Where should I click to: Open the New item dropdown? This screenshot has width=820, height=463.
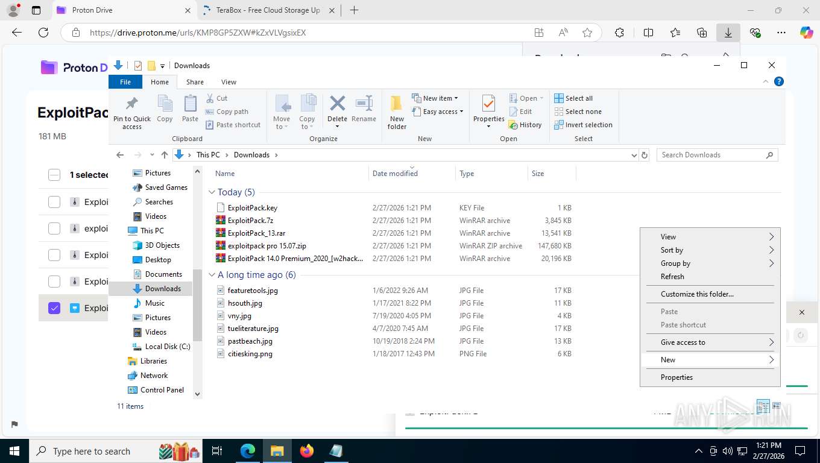(435, 98)
